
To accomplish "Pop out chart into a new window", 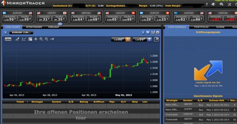I will coord(156,39).
